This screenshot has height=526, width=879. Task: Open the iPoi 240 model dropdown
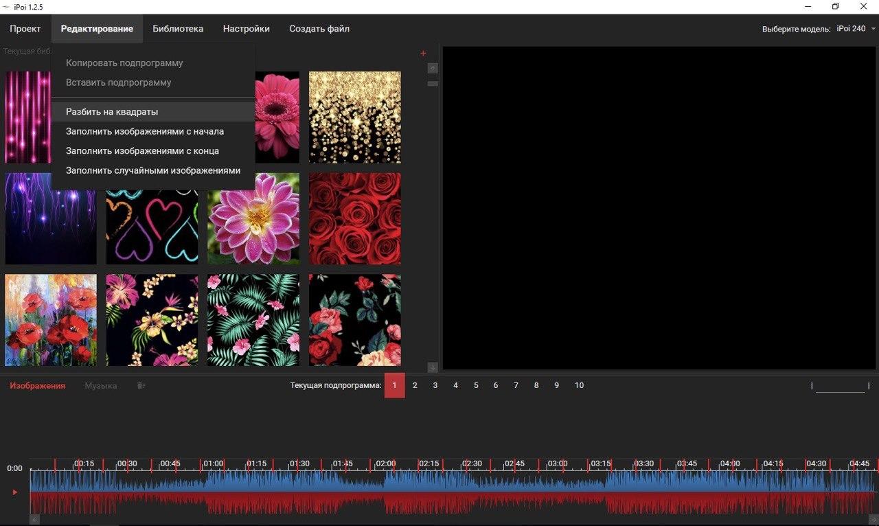(856, 29)
